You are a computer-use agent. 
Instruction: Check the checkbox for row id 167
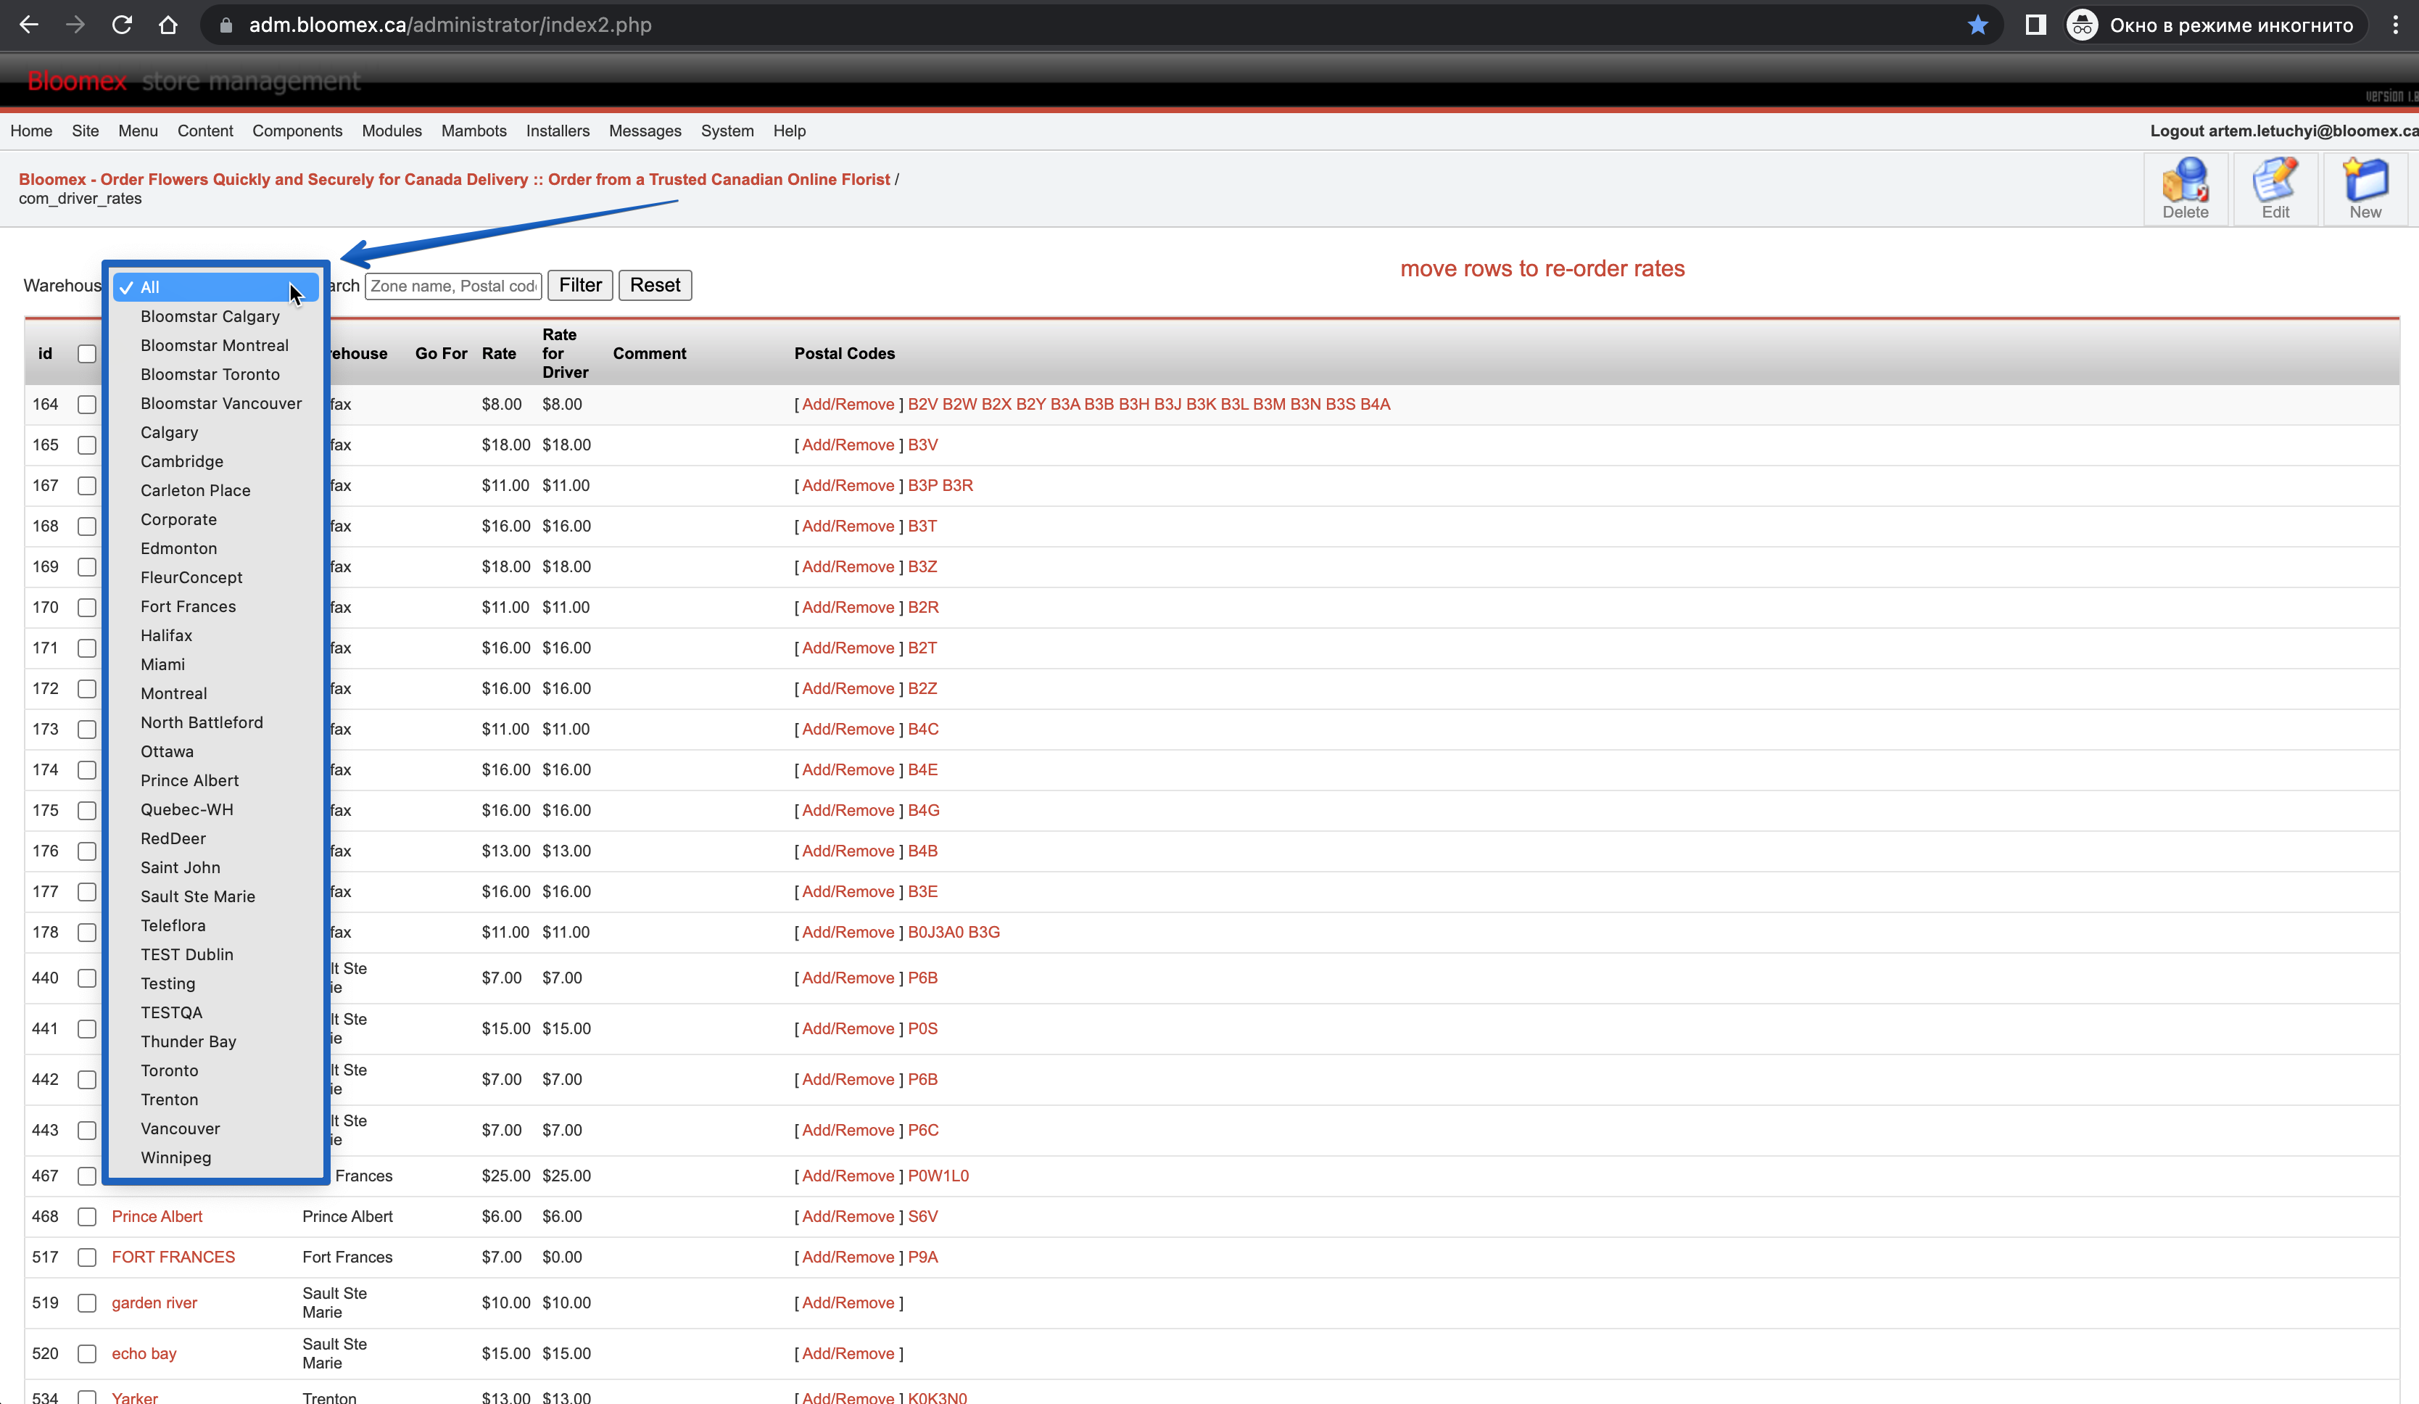point(87,486)
